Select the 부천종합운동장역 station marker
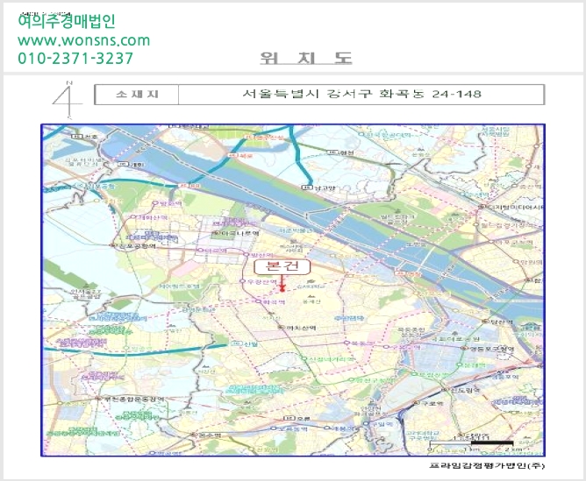 [98, 399]
